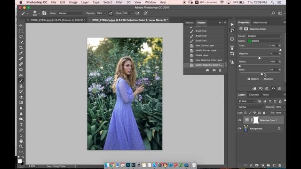301x169 pixels.
Task: Toggle lock all for layer
Action: tap(264, 113)
